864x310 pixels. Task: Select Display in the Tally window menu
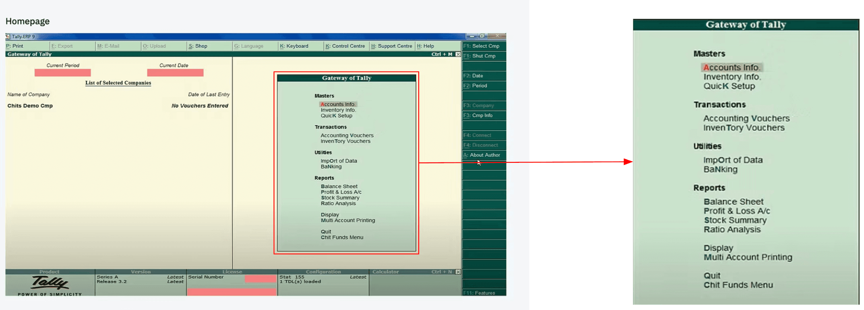[x=330, y=215]
